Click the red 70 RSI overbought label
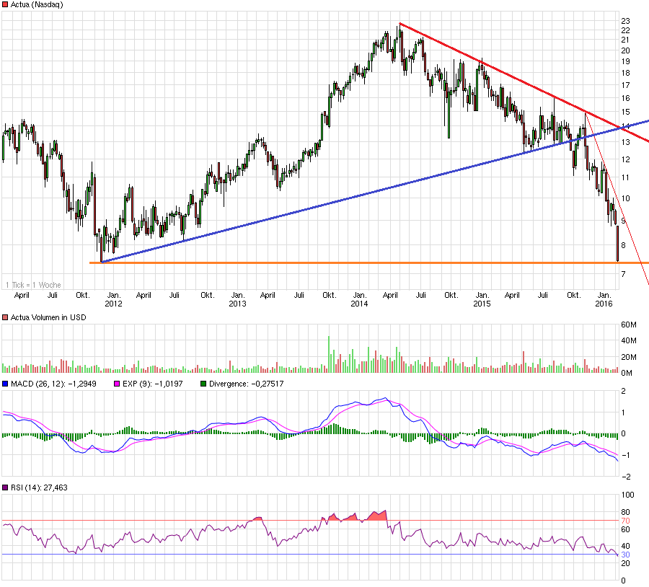 (625, 521)
